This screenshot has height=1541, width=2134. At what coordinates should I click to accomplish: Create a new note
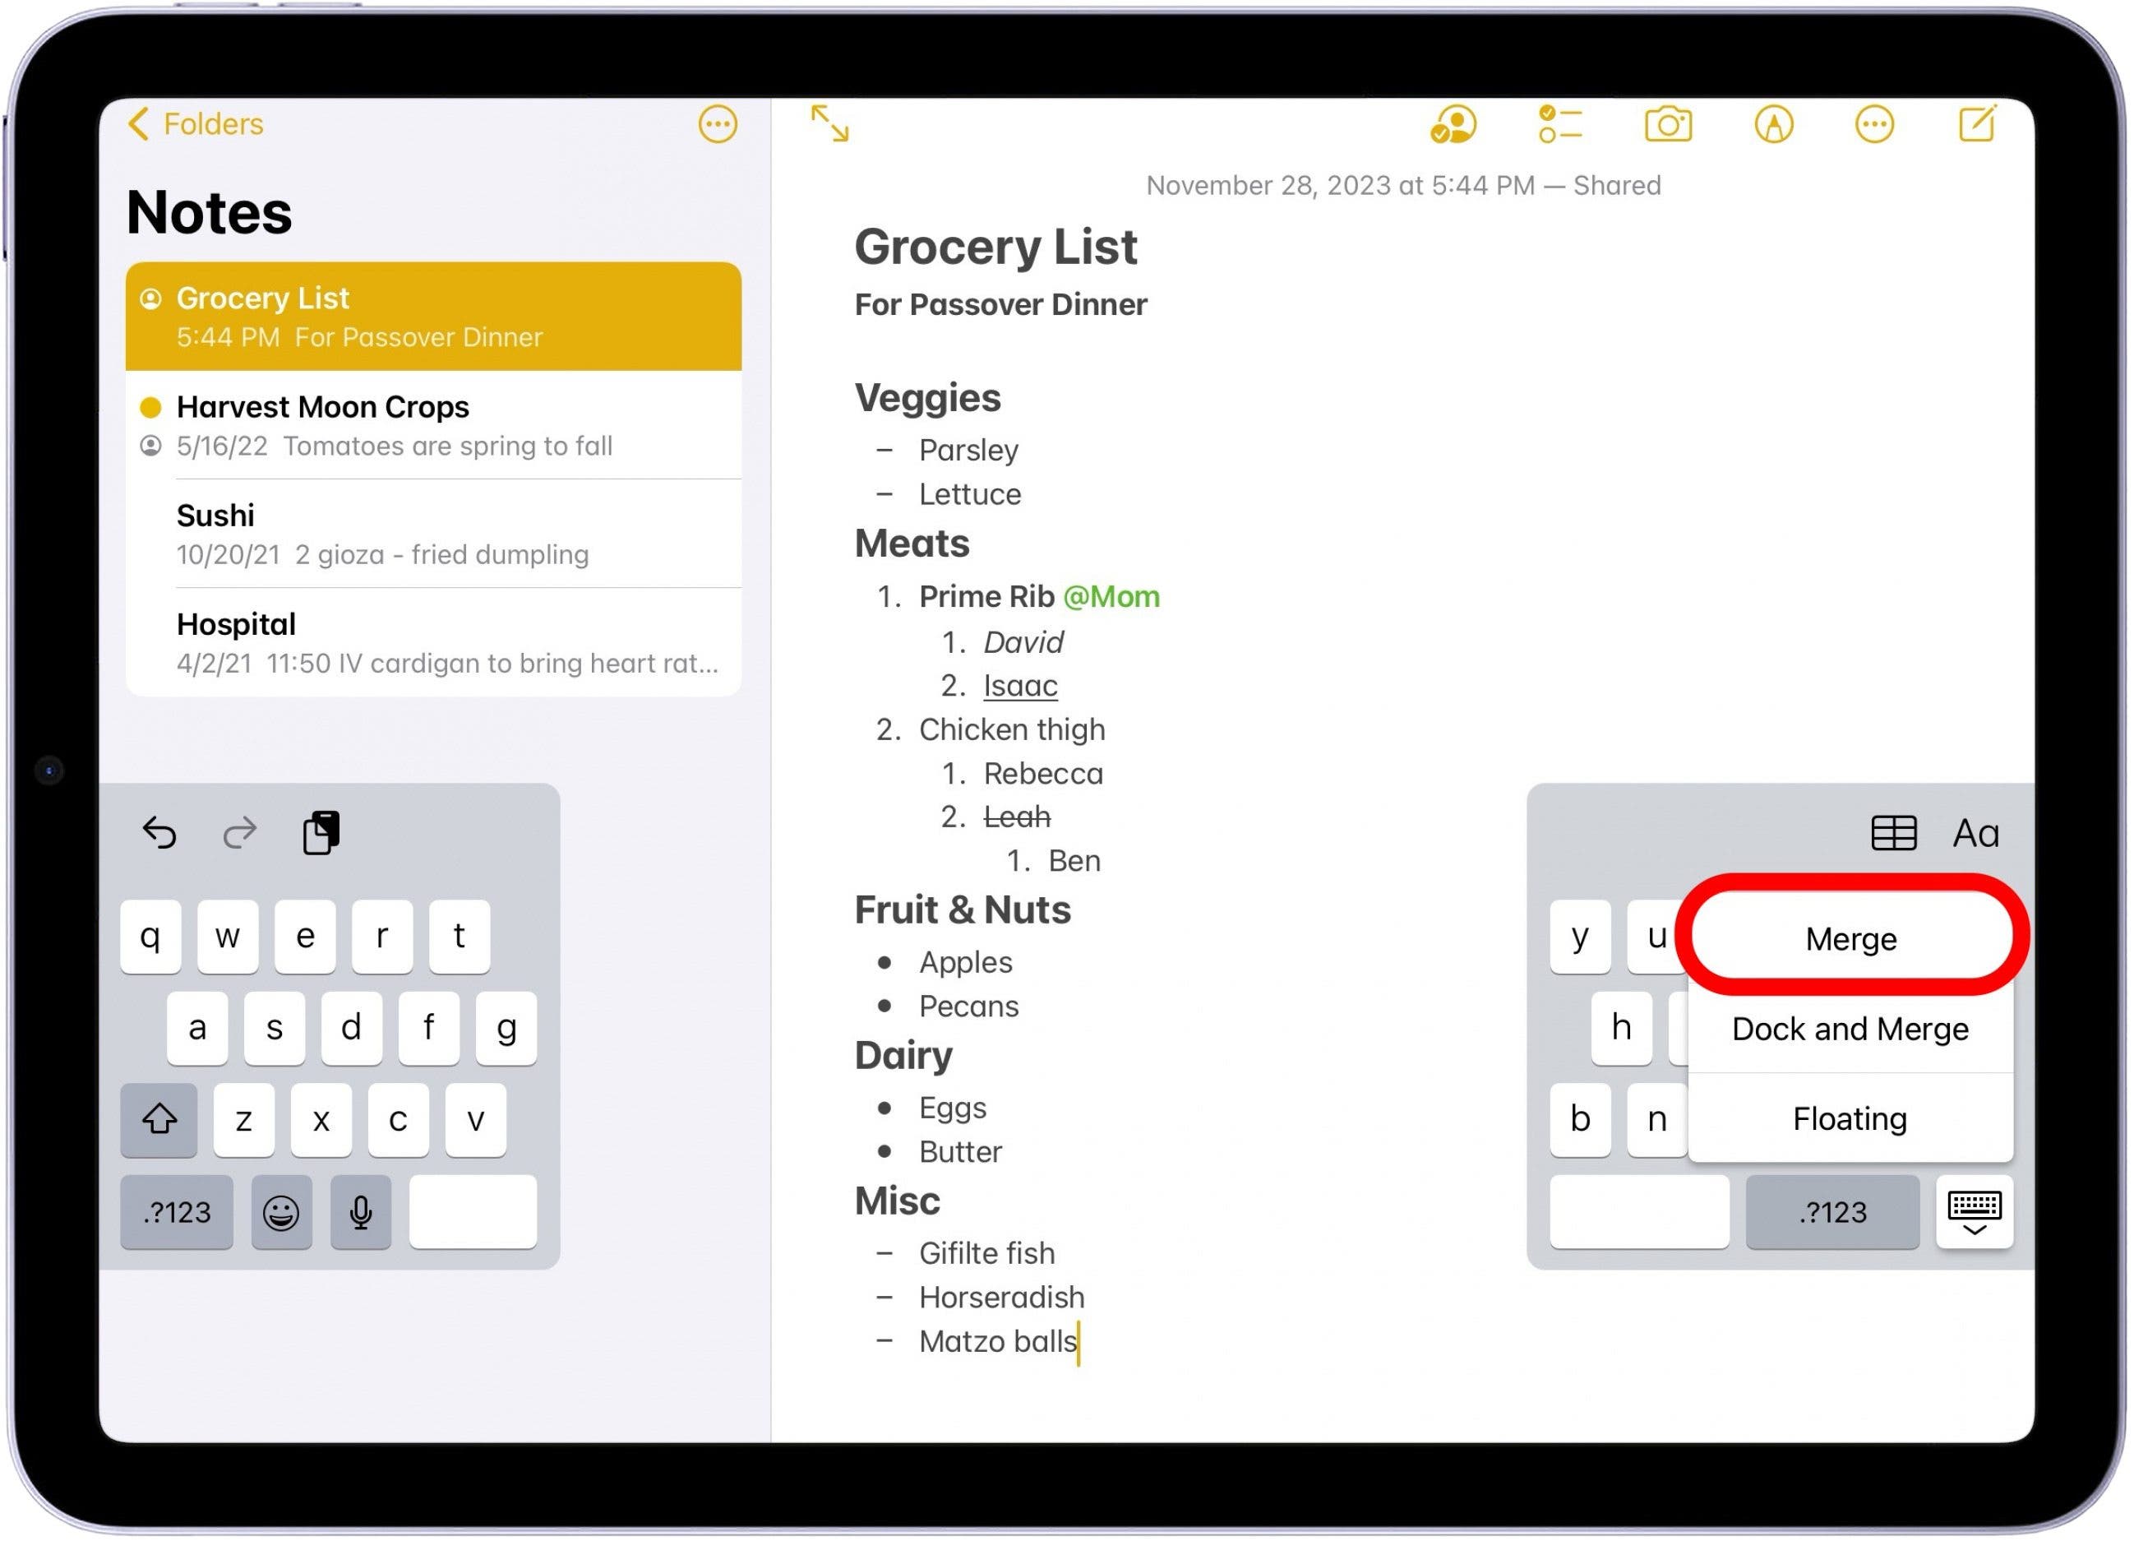coord(1978,123)
